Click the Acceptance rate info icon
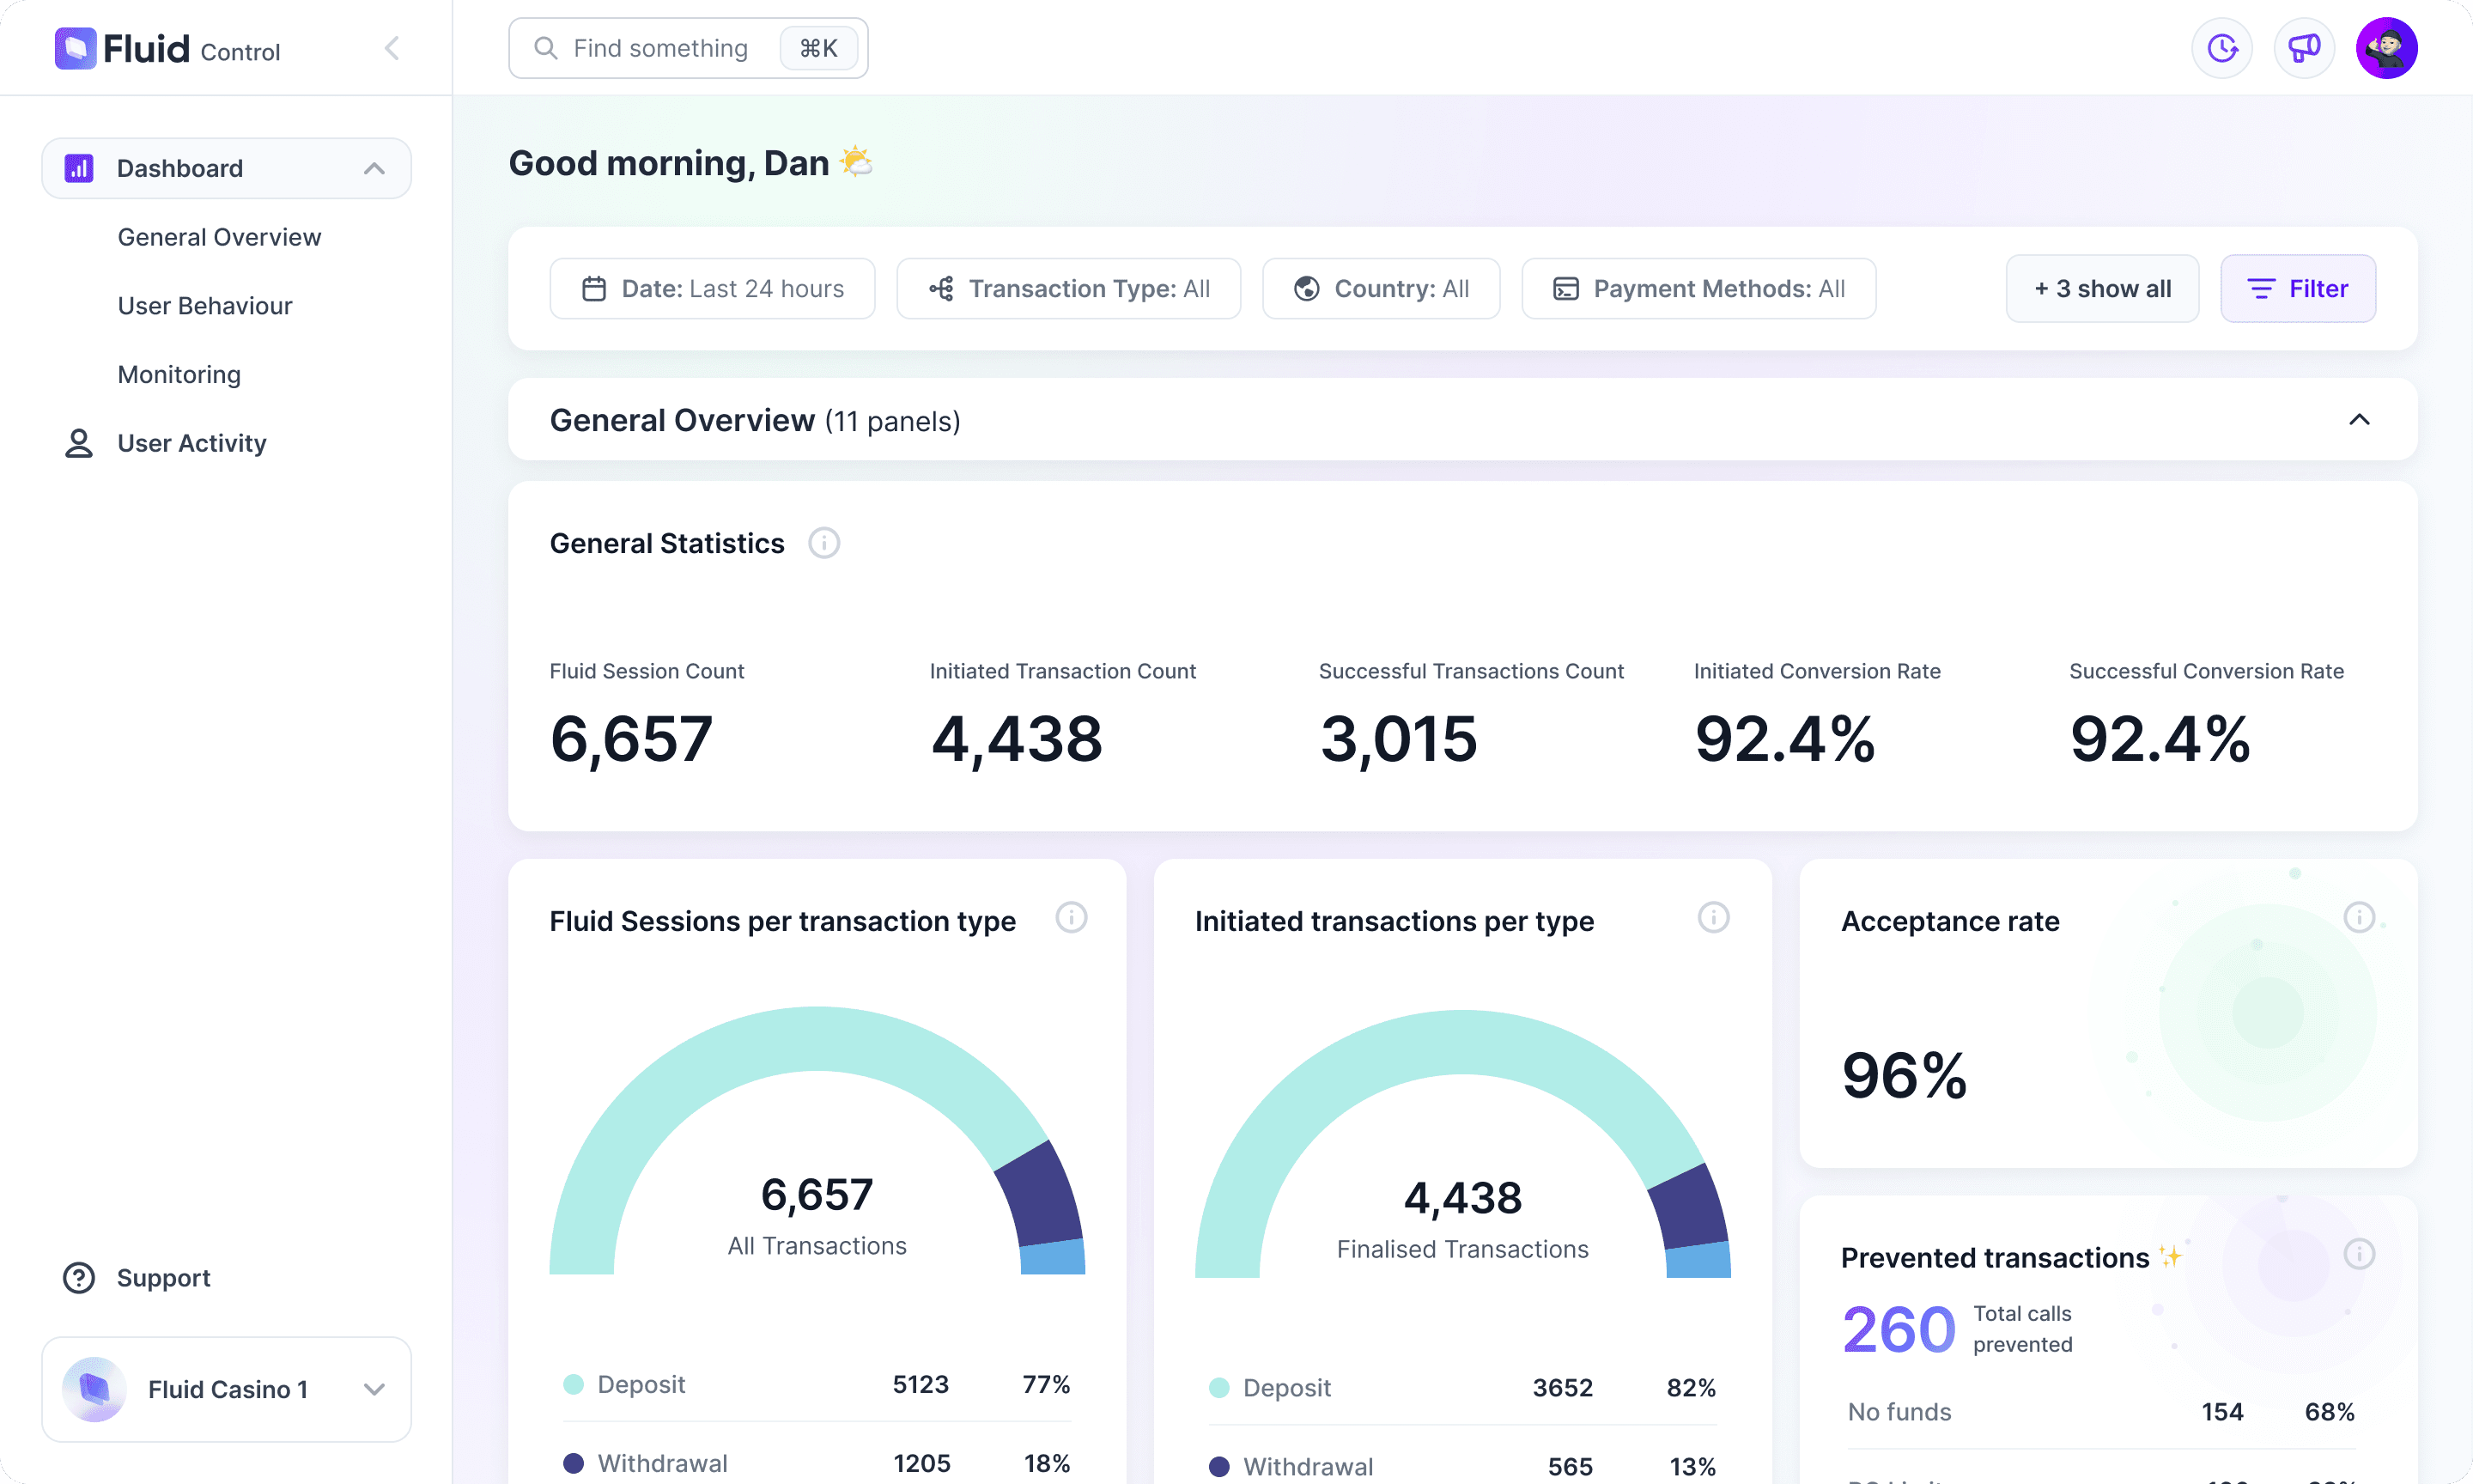Image resolution: width=2473 pixels, height=1484 pixels. tap(2360, 917)
